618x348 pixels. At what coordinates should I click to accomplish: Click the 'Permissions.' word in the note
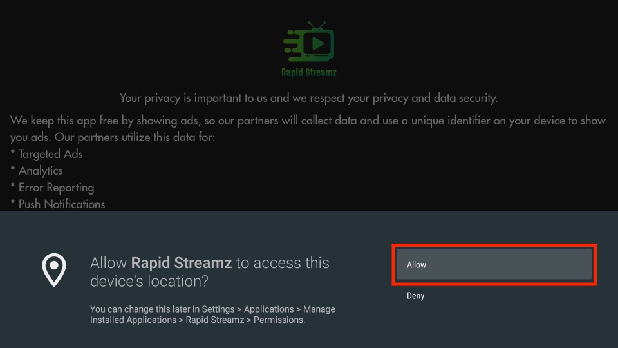point(279,320)
